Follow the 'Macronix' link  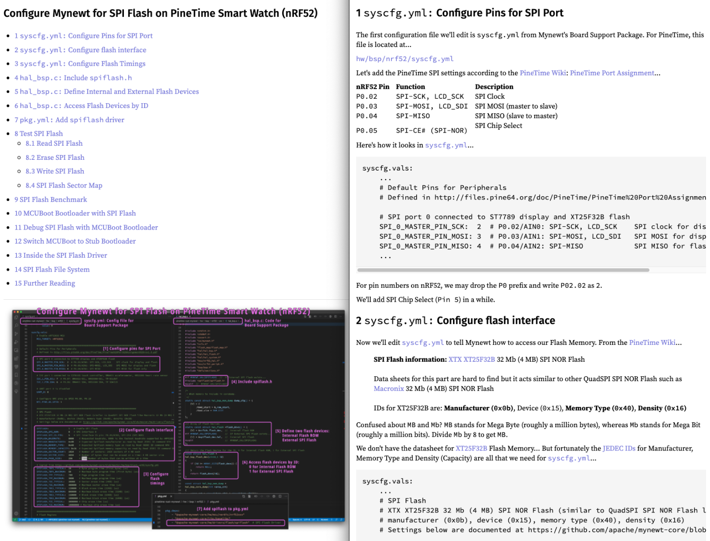click(389, 388)
